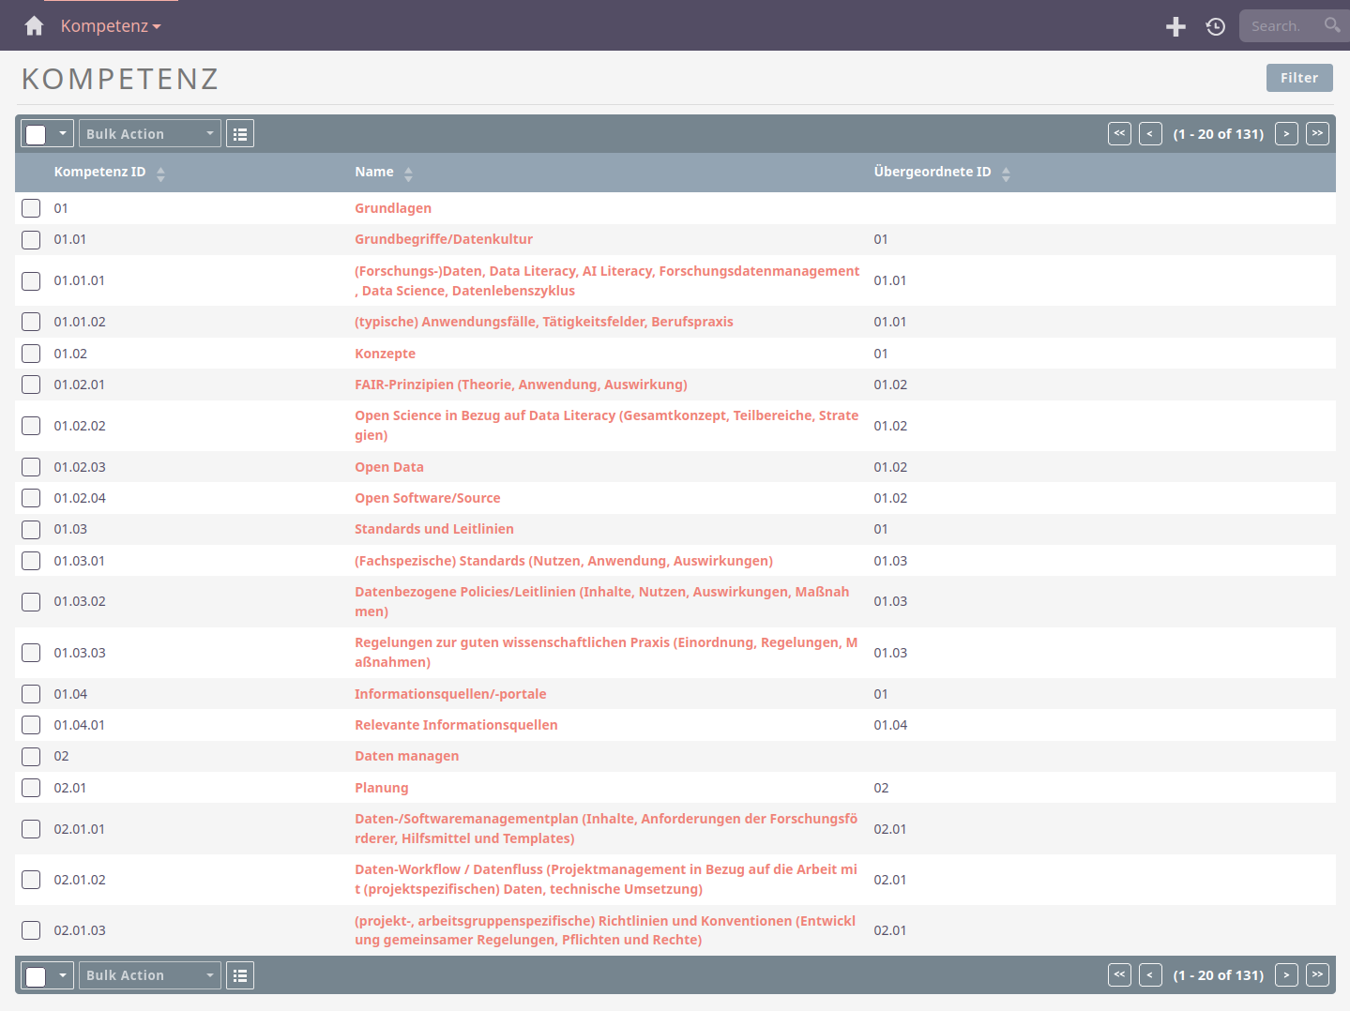
Task: Click the plus icon to create new
Action: 1176,26
